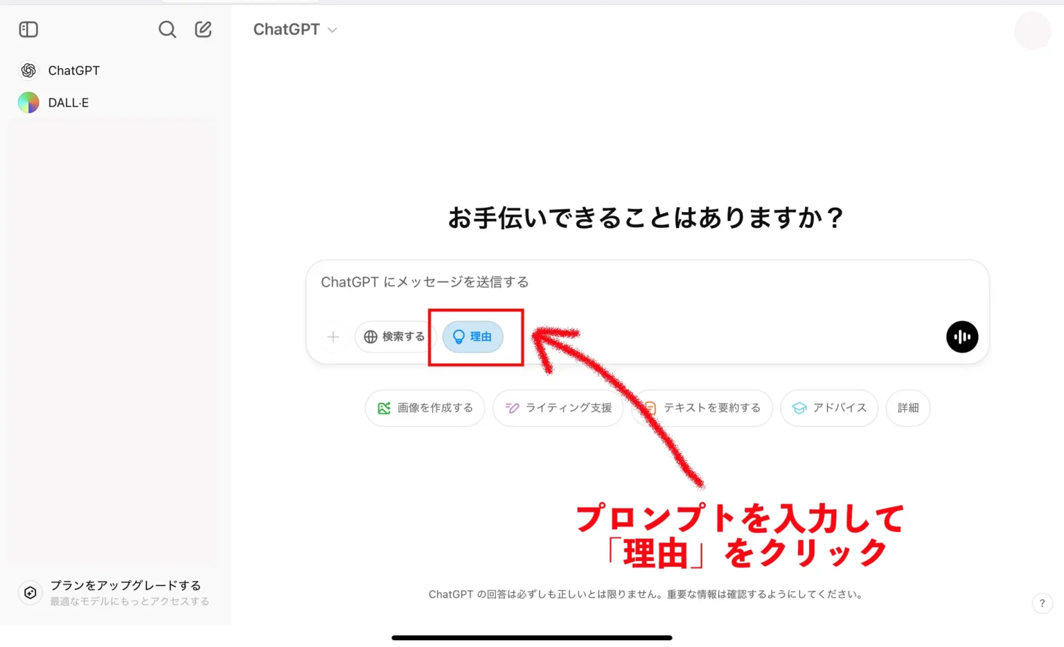
Task: Click the ライティング支援 suggestion
Action: pos(558,408)
